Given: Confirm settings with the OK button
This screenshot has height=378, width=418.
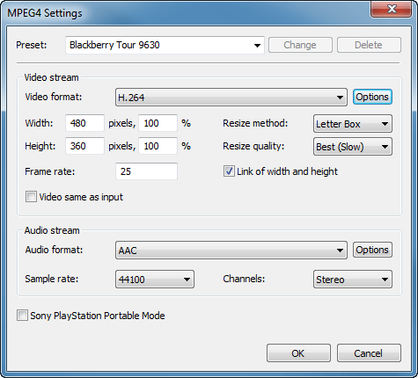Looking at the screenshot, I should click(298, 353).
